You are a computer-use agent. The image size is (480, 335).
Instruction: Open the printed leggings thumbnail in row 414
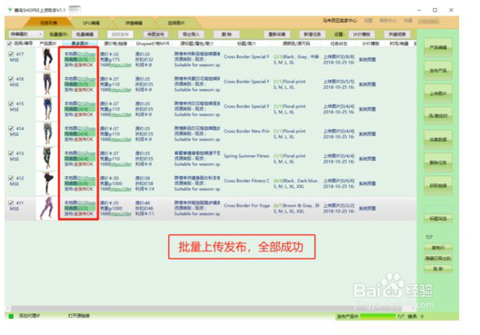point(47,133)
